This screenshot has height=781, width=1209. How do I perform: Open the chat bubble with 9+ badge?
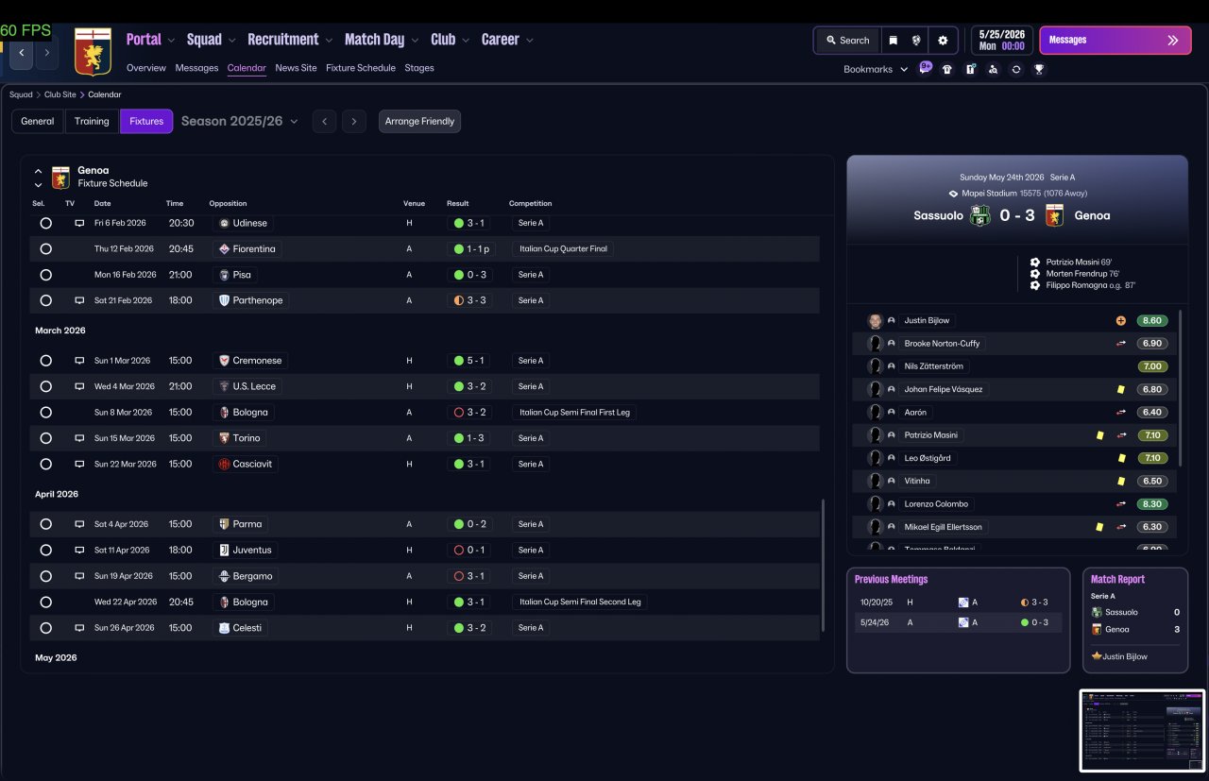pos(926,68)
